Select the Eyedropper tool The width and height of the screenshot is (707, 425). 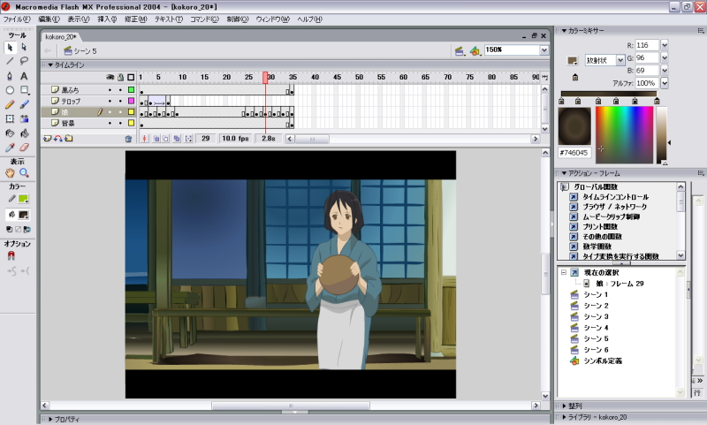[10, 148]
